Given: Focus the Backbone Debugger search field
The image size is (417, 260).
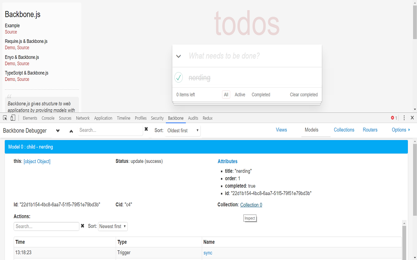Looking at the screenshot, I should [110, 130].
